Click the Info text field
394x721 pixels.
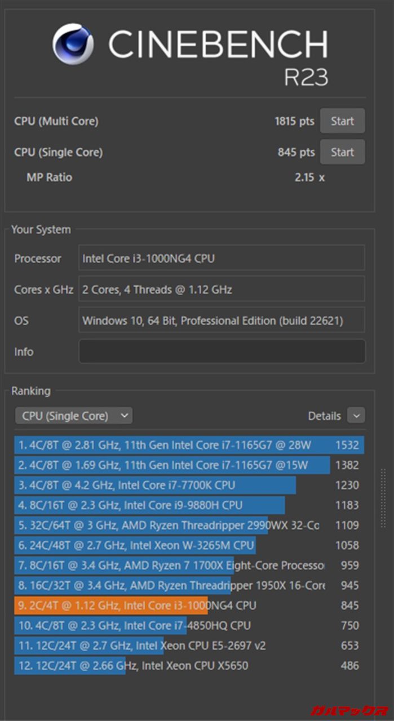[x=222, y=351]
